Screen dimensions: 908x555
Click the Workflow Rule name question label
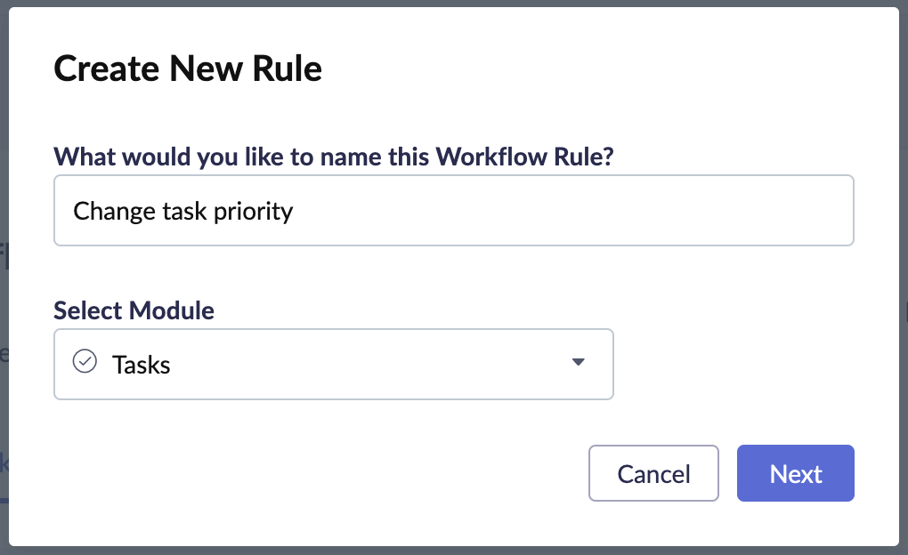pos(336,157)
